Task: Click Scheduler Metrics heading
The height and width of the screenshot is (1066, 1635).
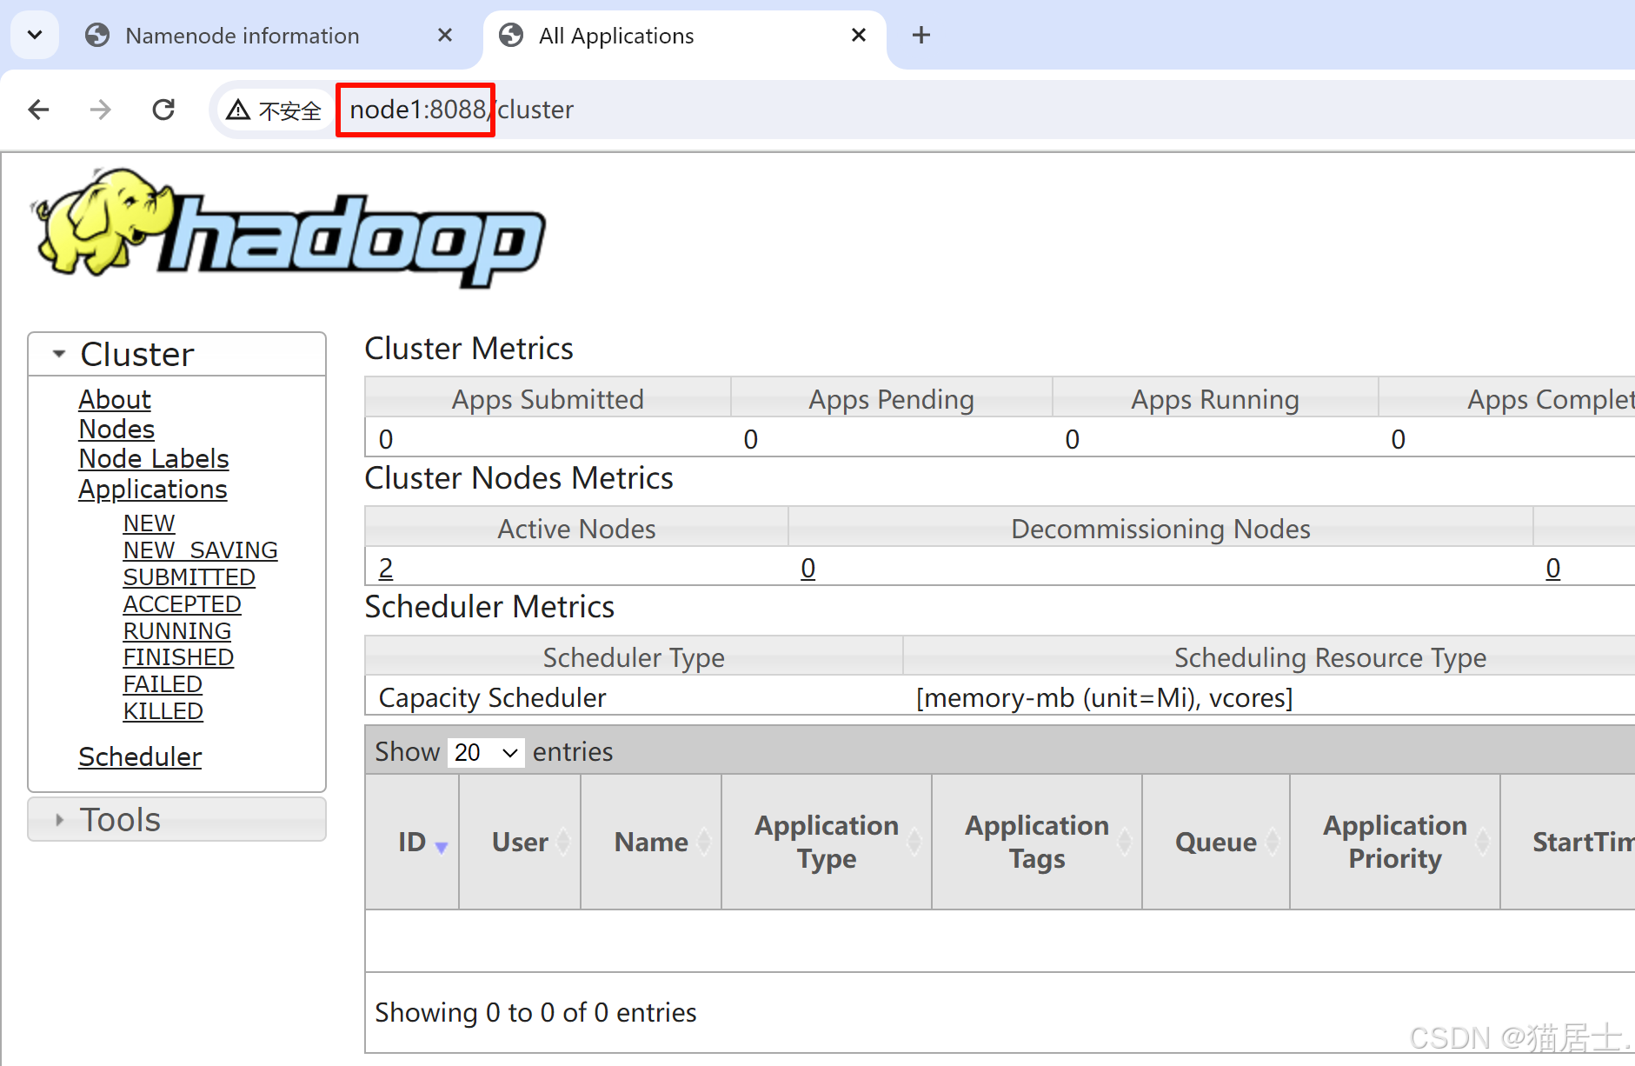Action: click(x=489, y=606)
